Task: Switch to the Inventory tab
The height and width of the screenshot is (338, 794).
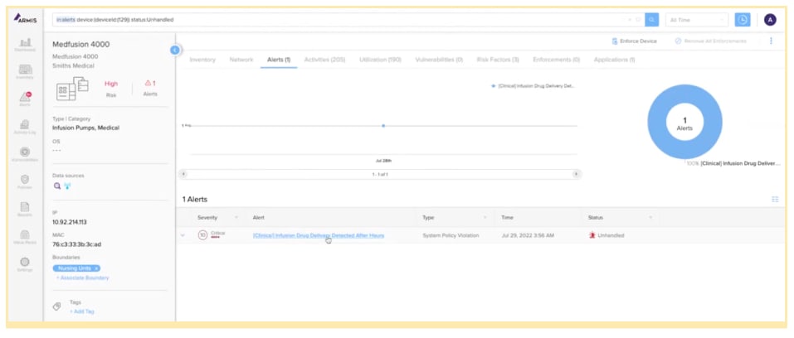Action: pyautogui.click(x=202, y=60)
